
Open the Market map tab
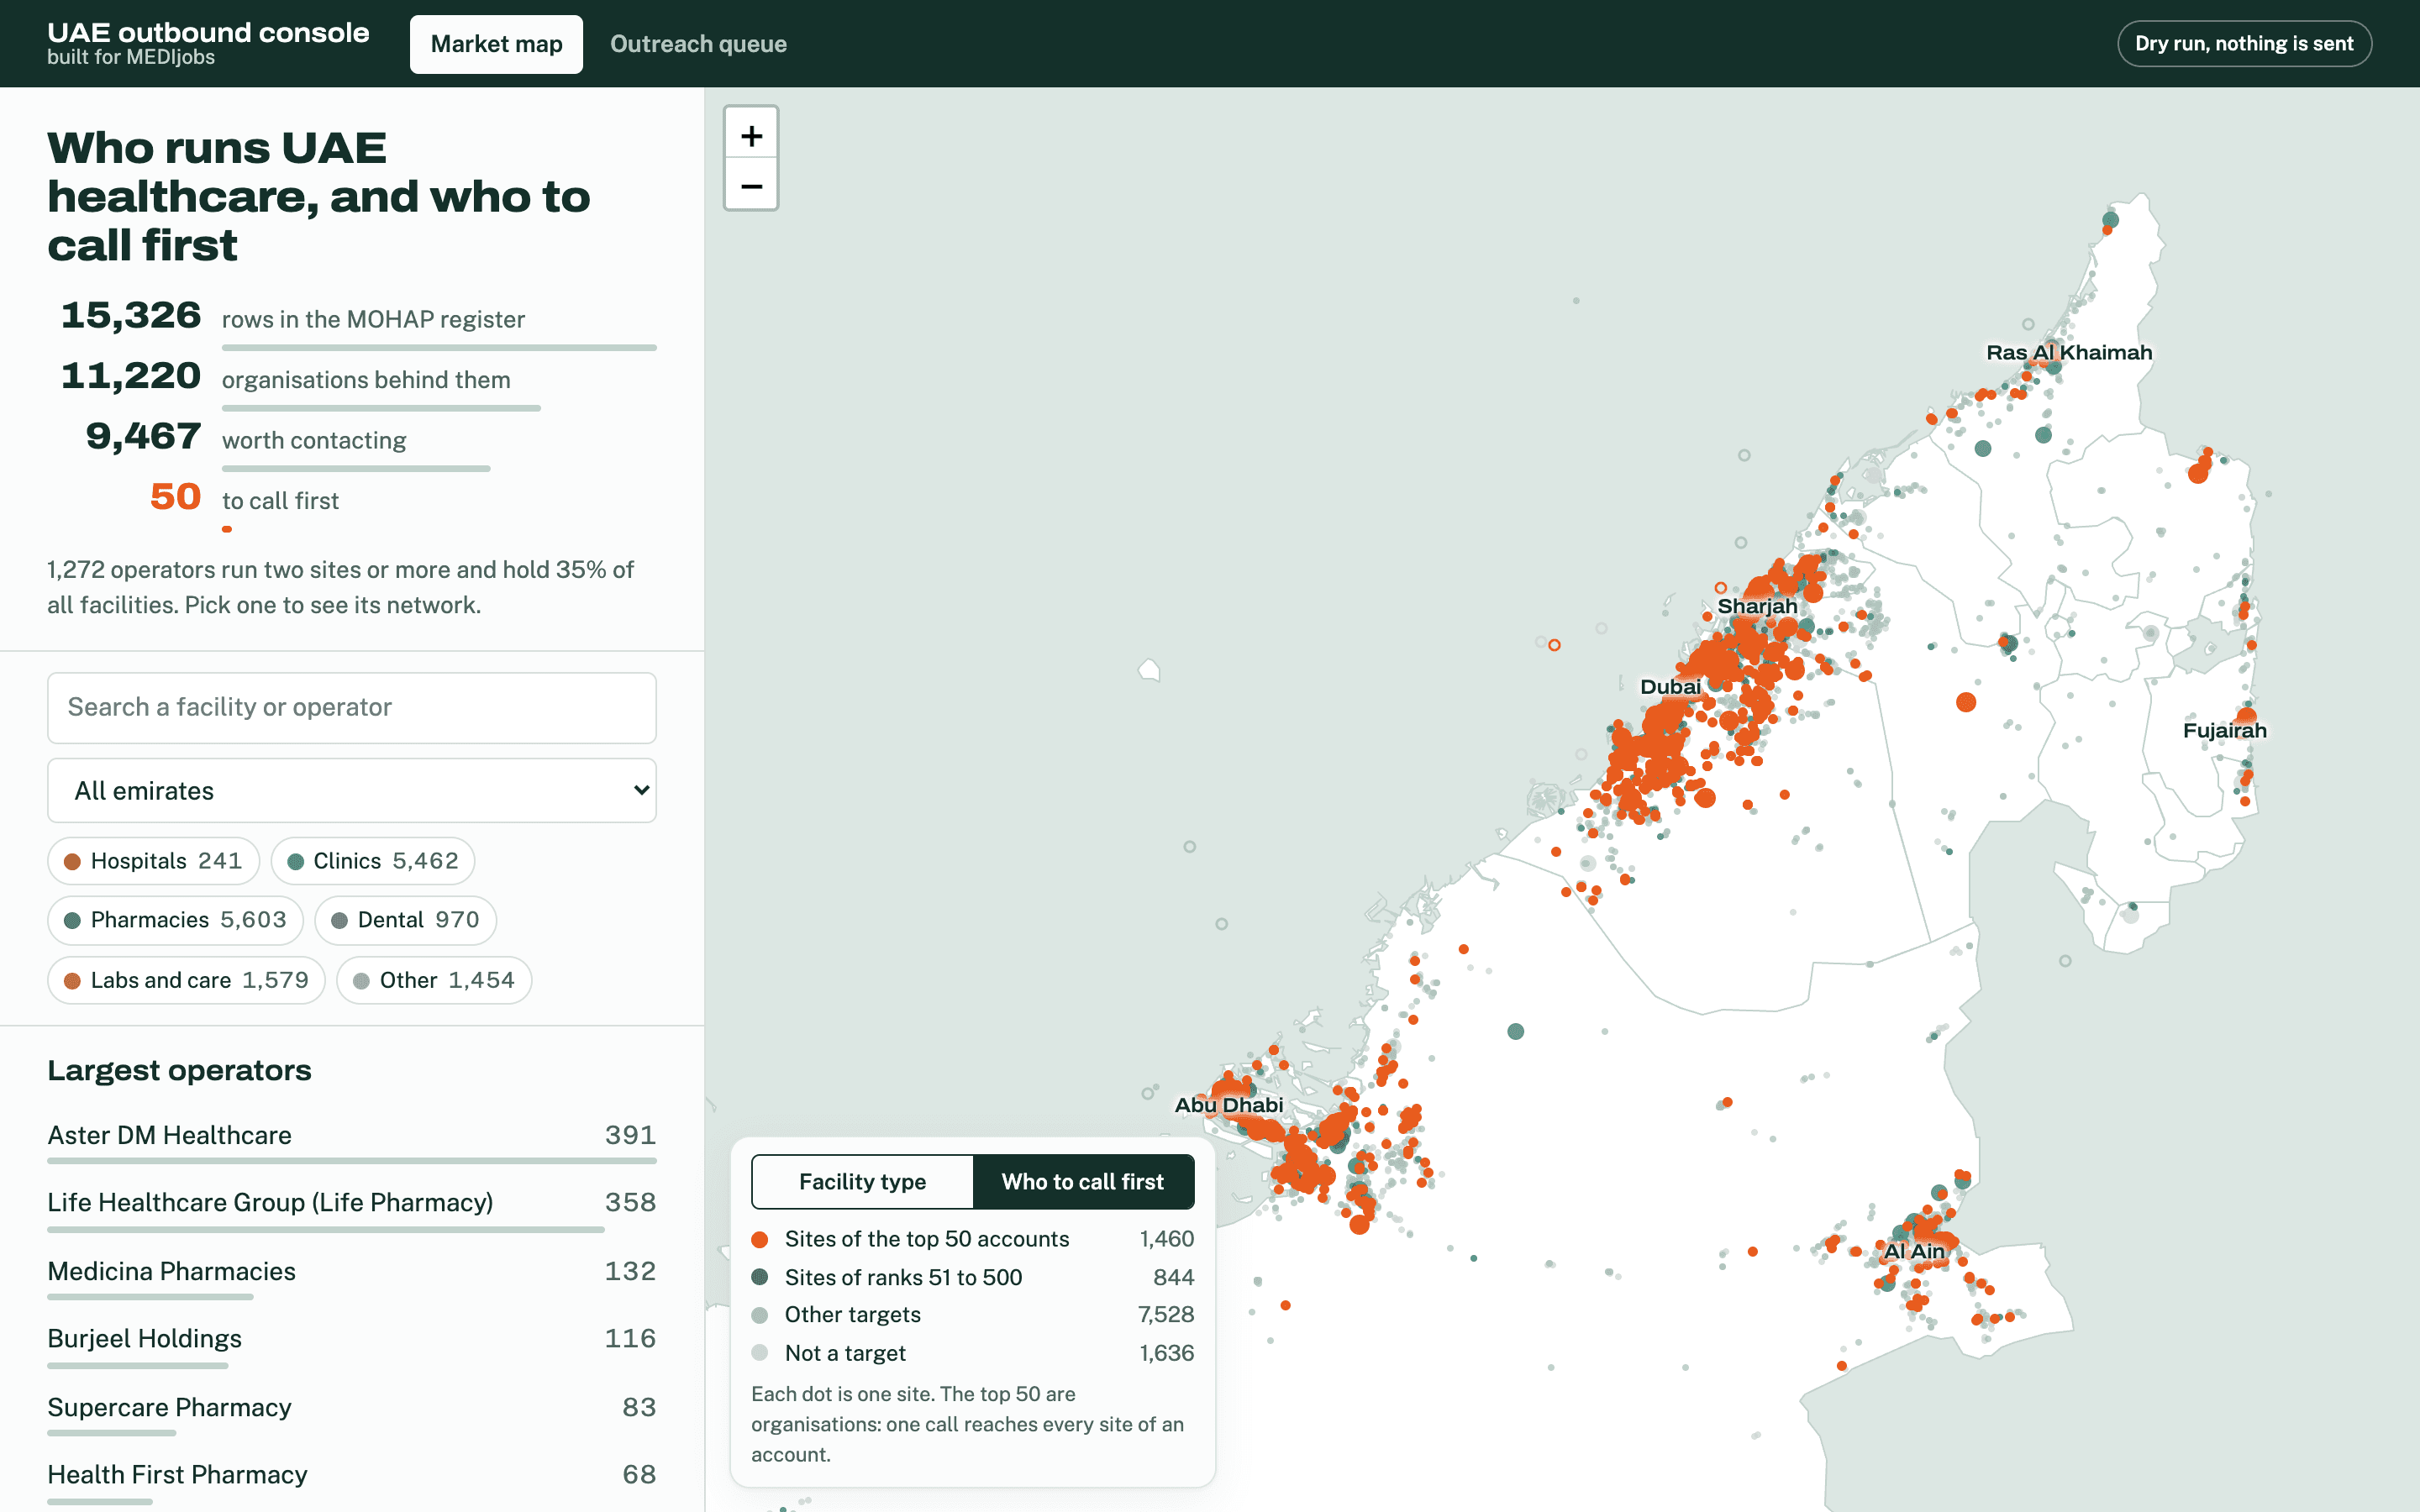coord(496,44)
